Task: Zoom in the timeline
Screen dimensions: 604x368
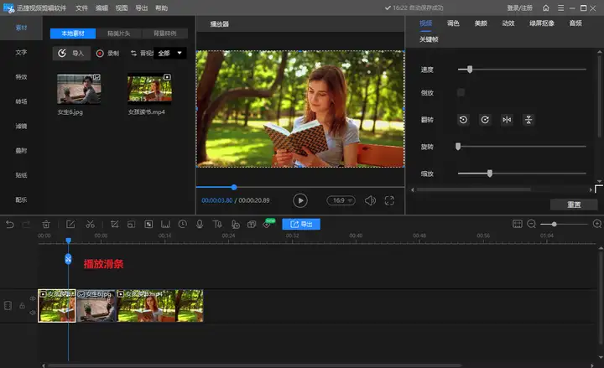Action: coord(597,224)
